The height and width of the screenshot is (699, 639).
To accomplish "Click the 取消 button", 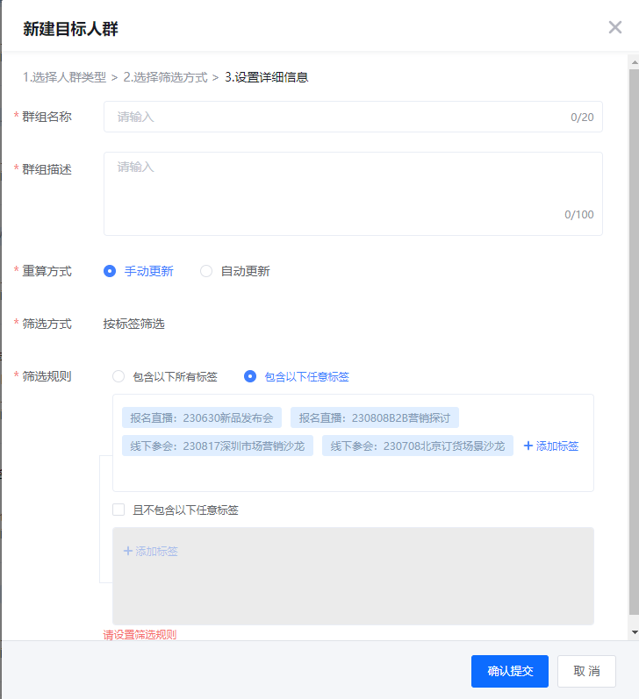I will [x=586, y=671].
